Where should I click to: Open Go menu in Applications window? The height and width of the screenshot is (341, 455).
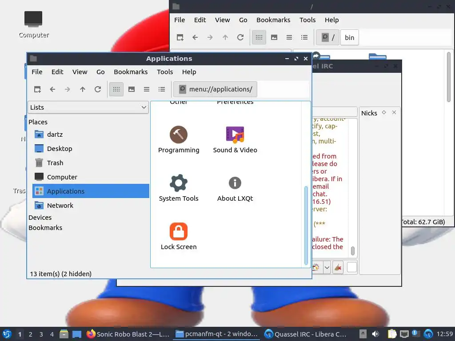[100, 72]
